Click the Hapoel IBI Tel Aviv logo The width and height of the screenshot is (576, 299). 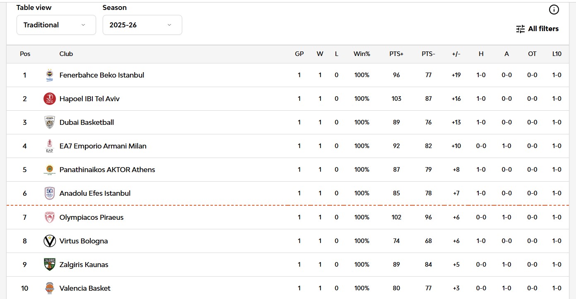(50, 99)
